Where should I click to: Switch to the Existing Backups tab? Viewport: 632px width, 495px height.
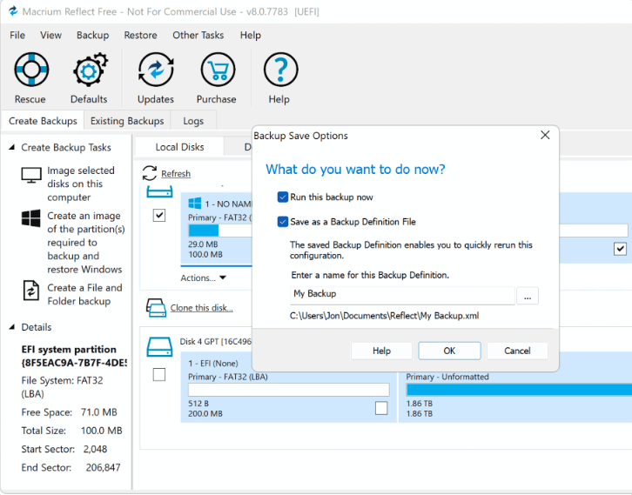(127, 121)
